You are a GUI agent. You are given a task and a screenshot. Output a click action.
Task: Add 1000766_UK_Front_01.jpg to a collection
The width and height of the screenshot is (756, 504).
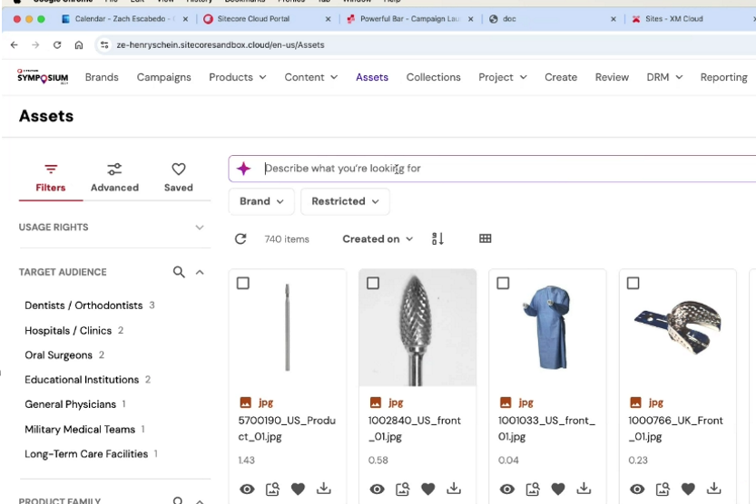coord(663,489)
